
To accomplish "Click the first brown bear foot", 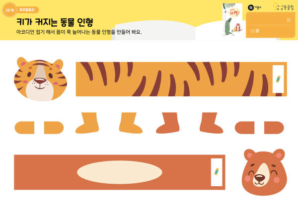I will tap(168, 123).
